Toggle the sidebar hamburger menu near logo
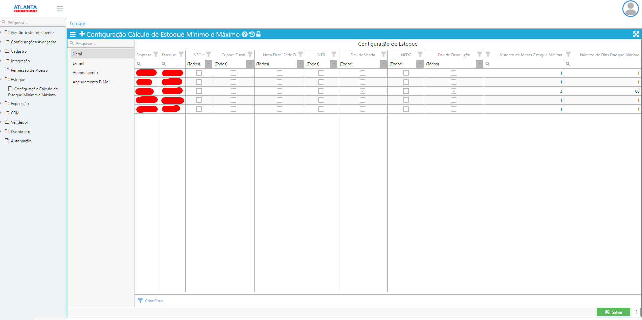 tap(60, 9)
